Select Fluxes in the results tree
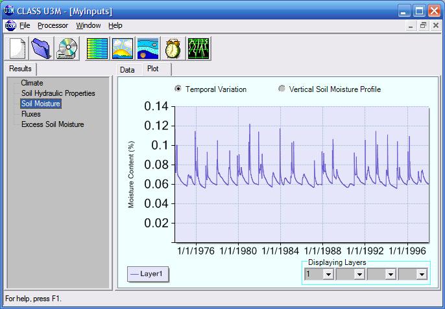Screen dimensions: 445x309 point(31,114)
